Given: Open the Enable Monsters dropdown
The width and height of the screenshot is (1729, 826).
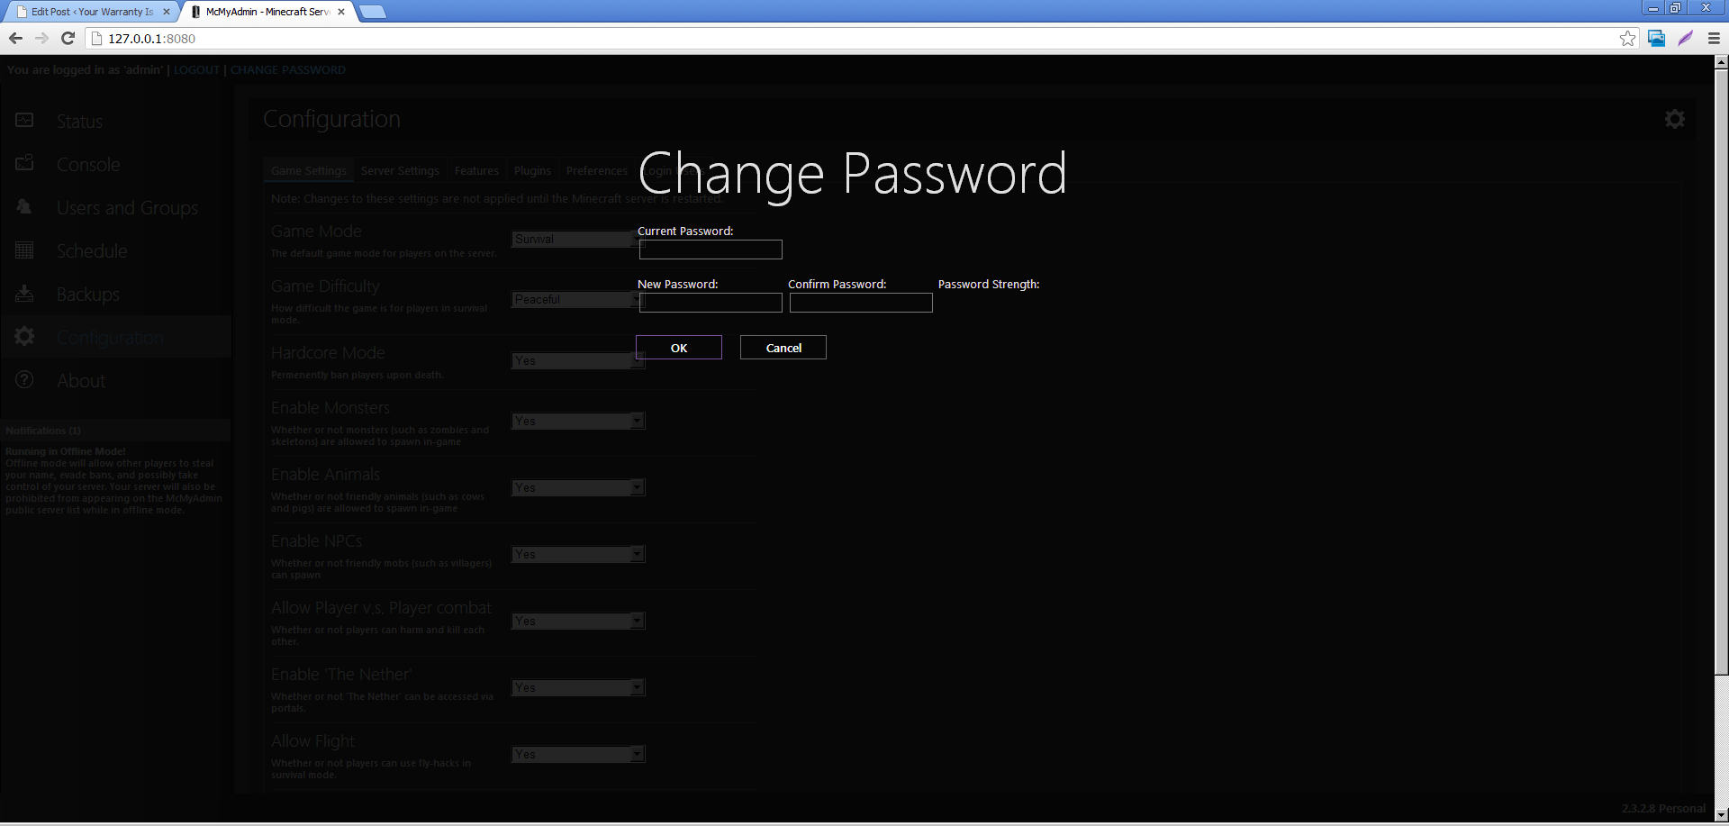Looking at the screenshot, I should tap(578, 421).
